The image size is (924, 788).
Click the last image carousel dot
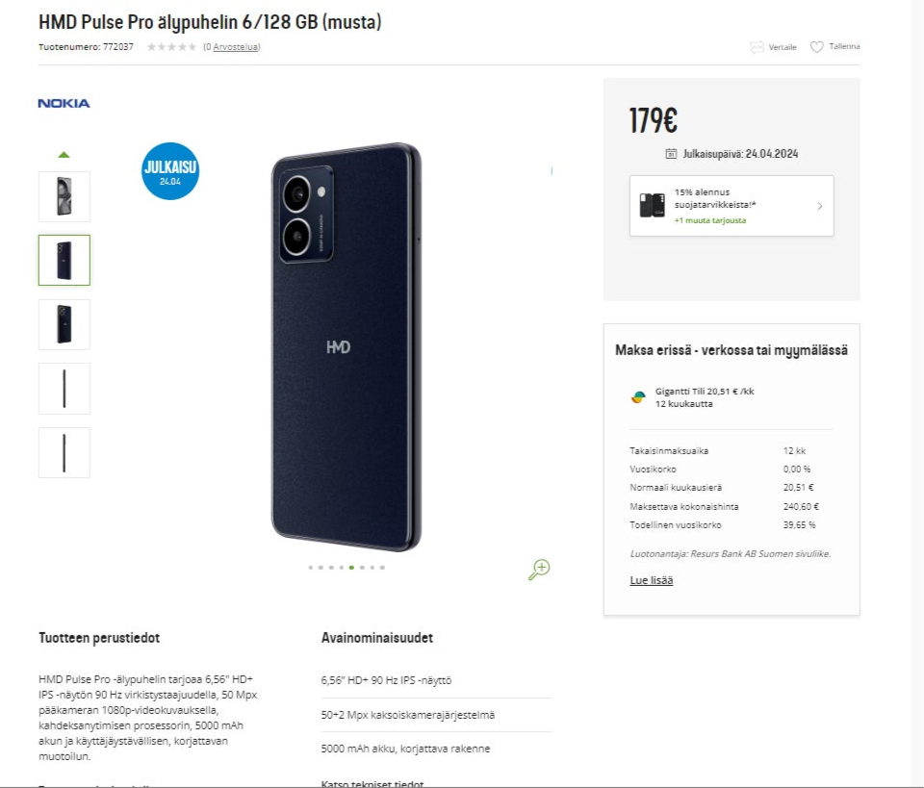point(382,568)
